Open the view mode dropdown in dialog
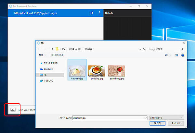 (170, 55)
